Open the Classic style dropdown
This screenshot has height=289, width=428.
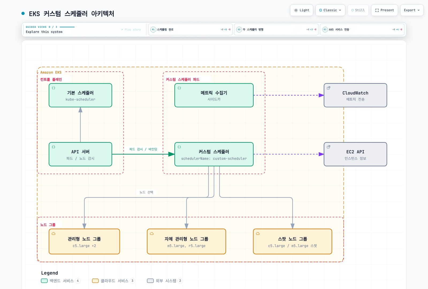(x=330, y=10)
